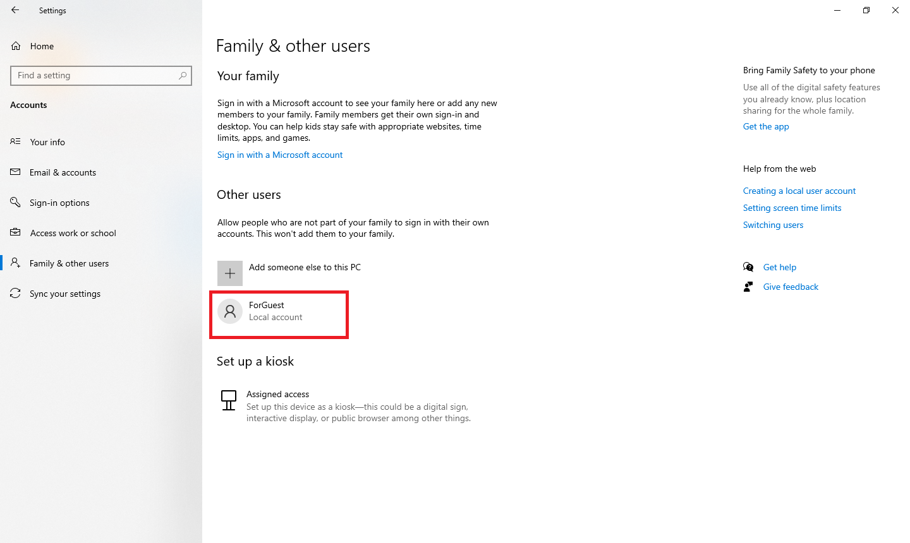Image resolution: width=910 pixels, height=543 pixels.
Task: Click the Get the app link
Action: pos(766,126)
